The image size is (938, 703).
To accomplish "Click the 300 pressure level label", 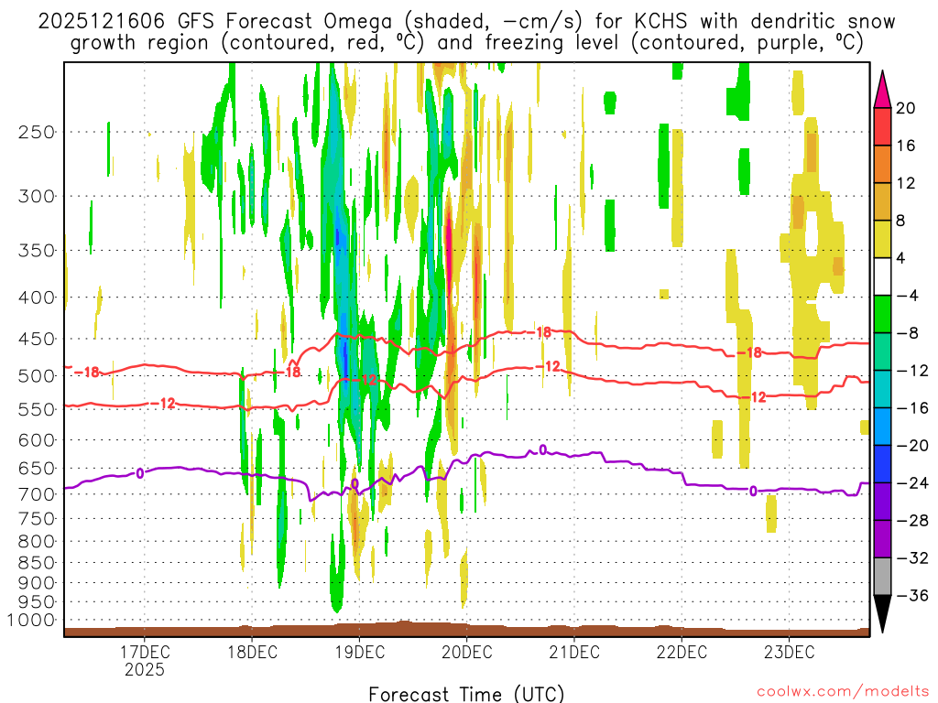I will click(x=37, y=196).
